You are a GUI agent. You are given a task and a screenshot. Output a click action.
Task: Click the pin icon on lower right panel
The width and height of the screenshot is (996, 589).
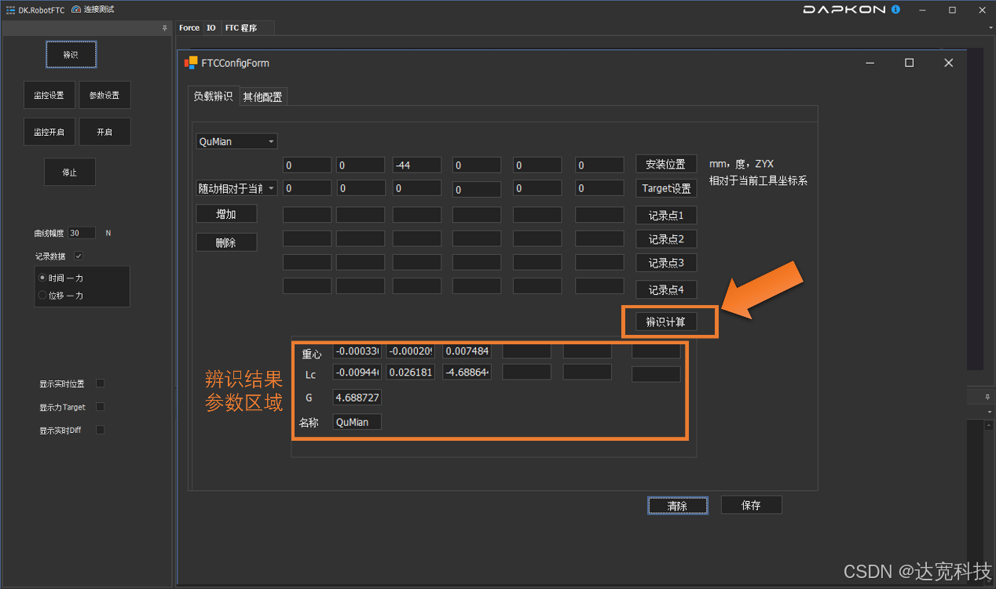pos(987,398)
